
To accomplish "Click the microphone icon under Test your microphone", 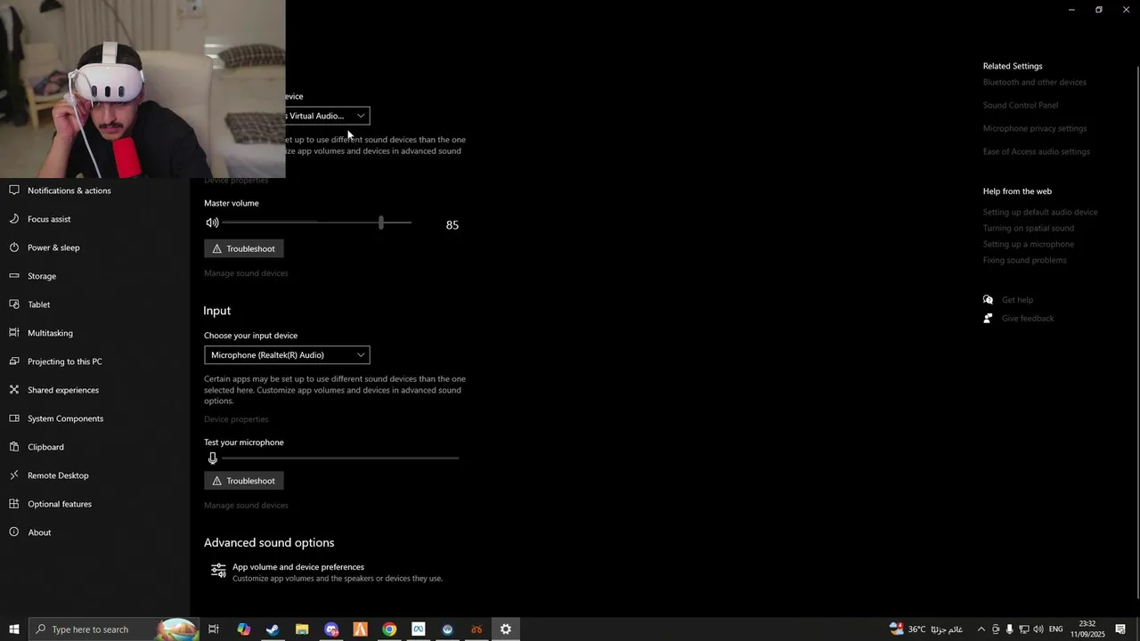I will click(212, 458).
